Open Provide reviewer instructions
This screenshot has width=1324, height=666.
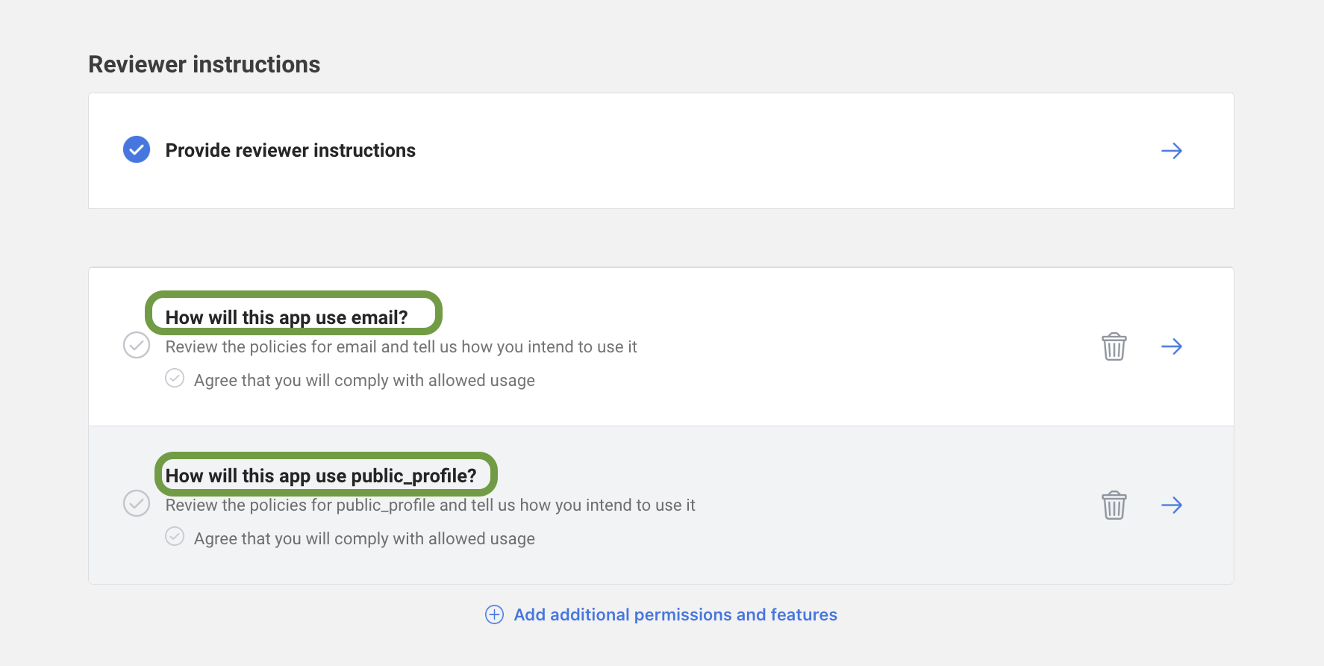290,151
